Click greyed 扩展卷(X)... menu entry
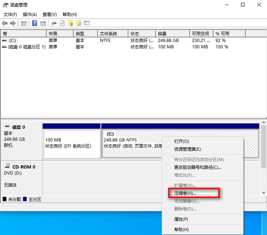The image size is (267, 235). (x=203, y=185)
